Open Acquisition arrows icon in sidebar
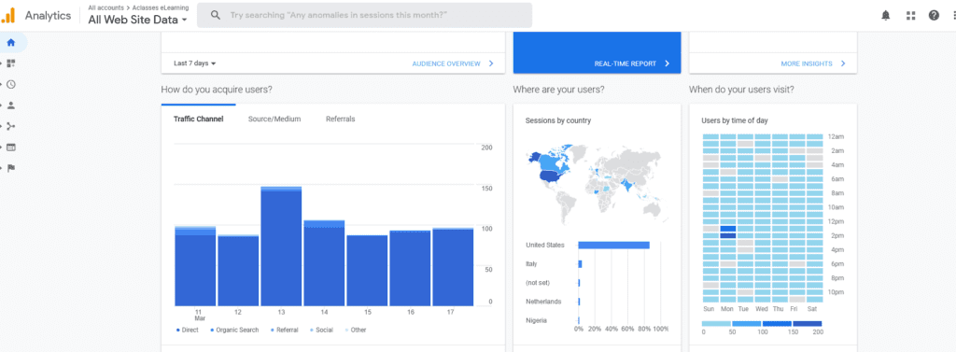This screenshot has height=352, width=956. click(x=11, y=126)
